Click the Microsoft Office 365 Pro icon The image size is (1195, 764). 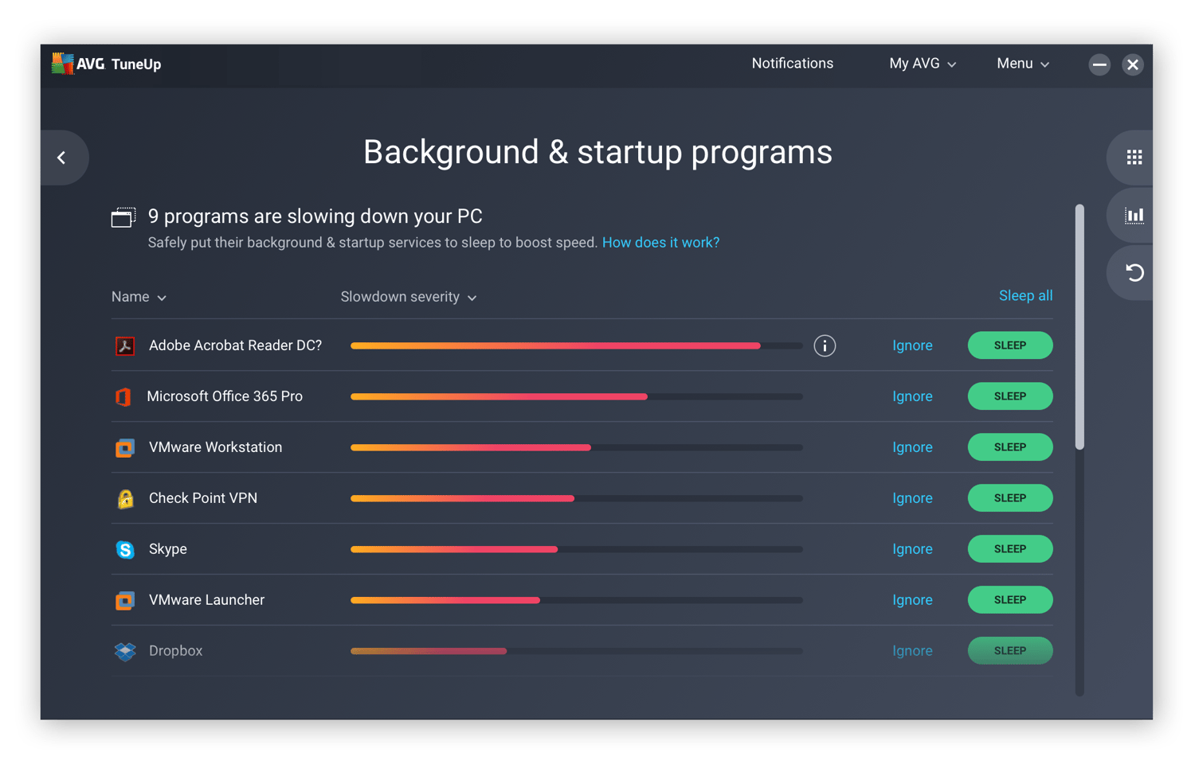pyautogui.click(x=123, y=397)
